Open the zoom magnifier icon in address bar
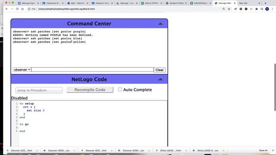This screenshot has height=155, width=276. click(x=223, y=9)
